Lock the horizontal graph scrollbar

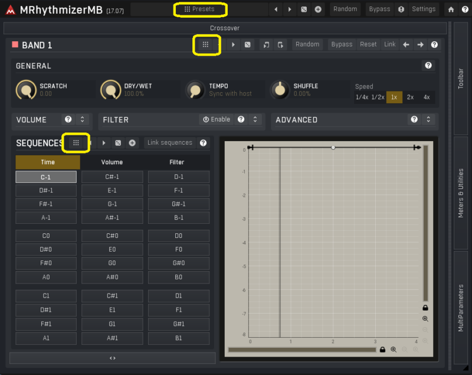382,350
